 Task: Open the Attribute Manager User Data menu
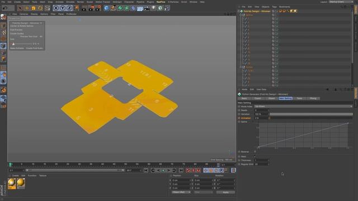[261, 89]
